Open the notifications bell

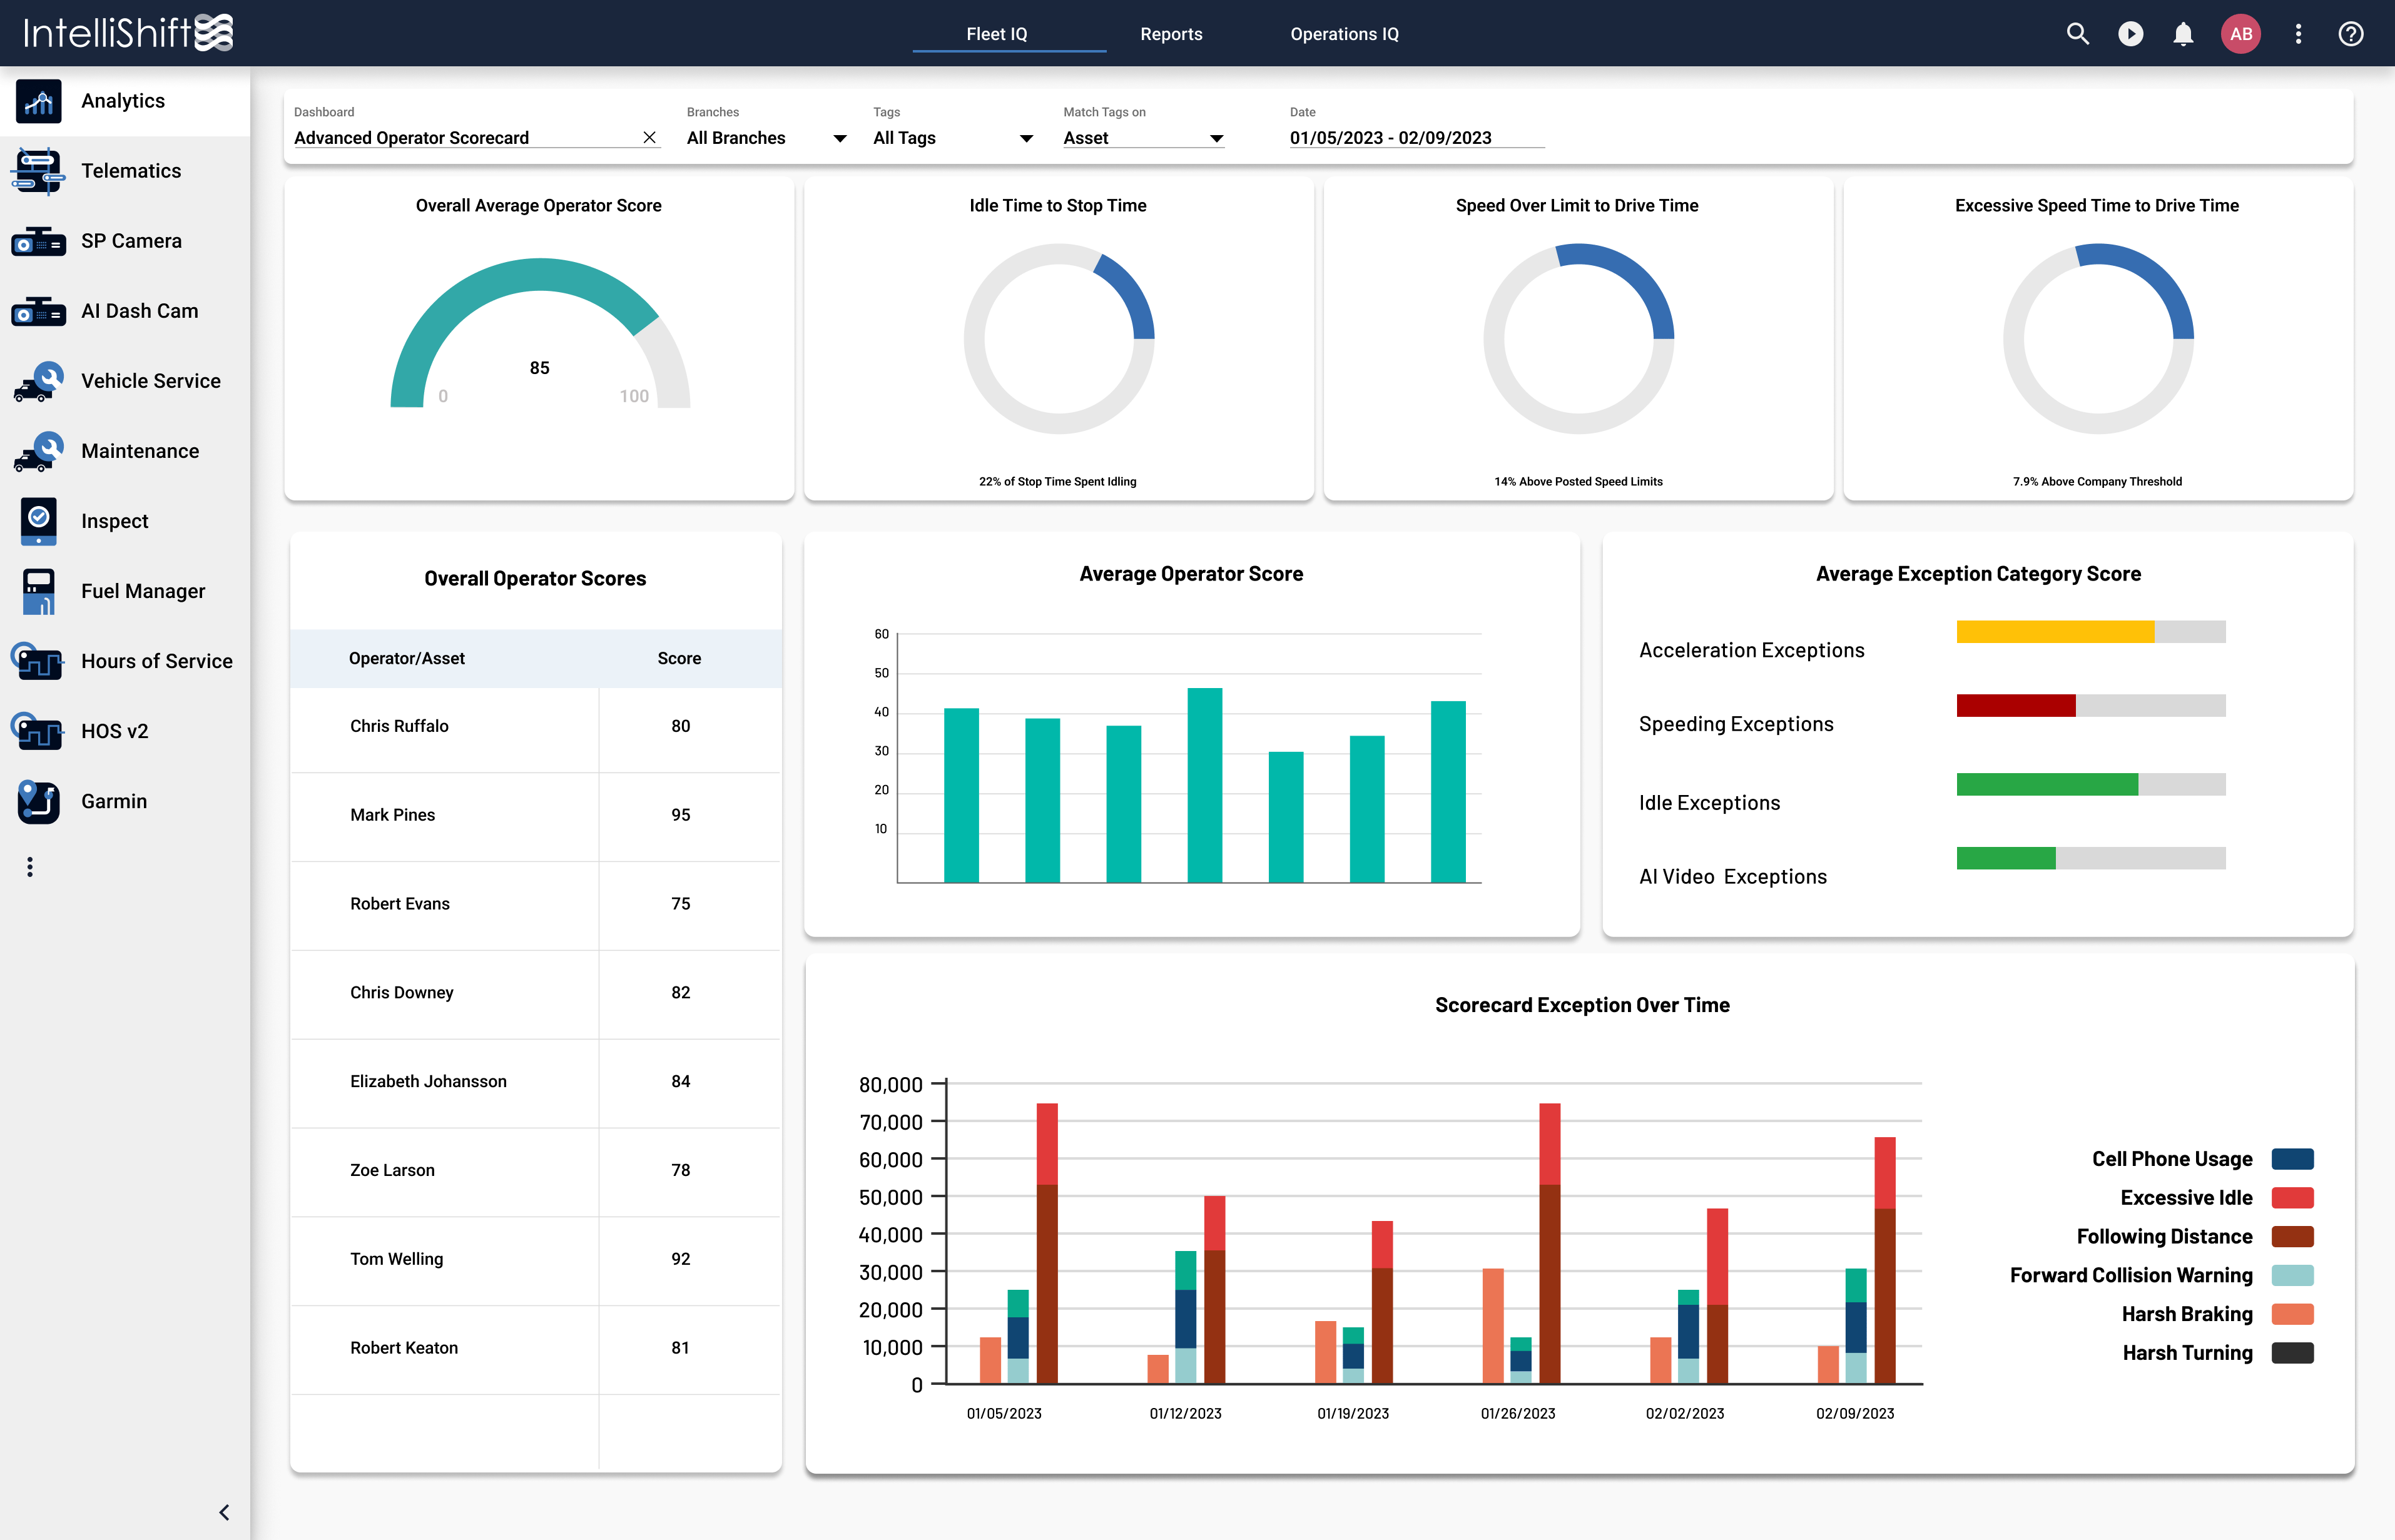point(2183,34)
